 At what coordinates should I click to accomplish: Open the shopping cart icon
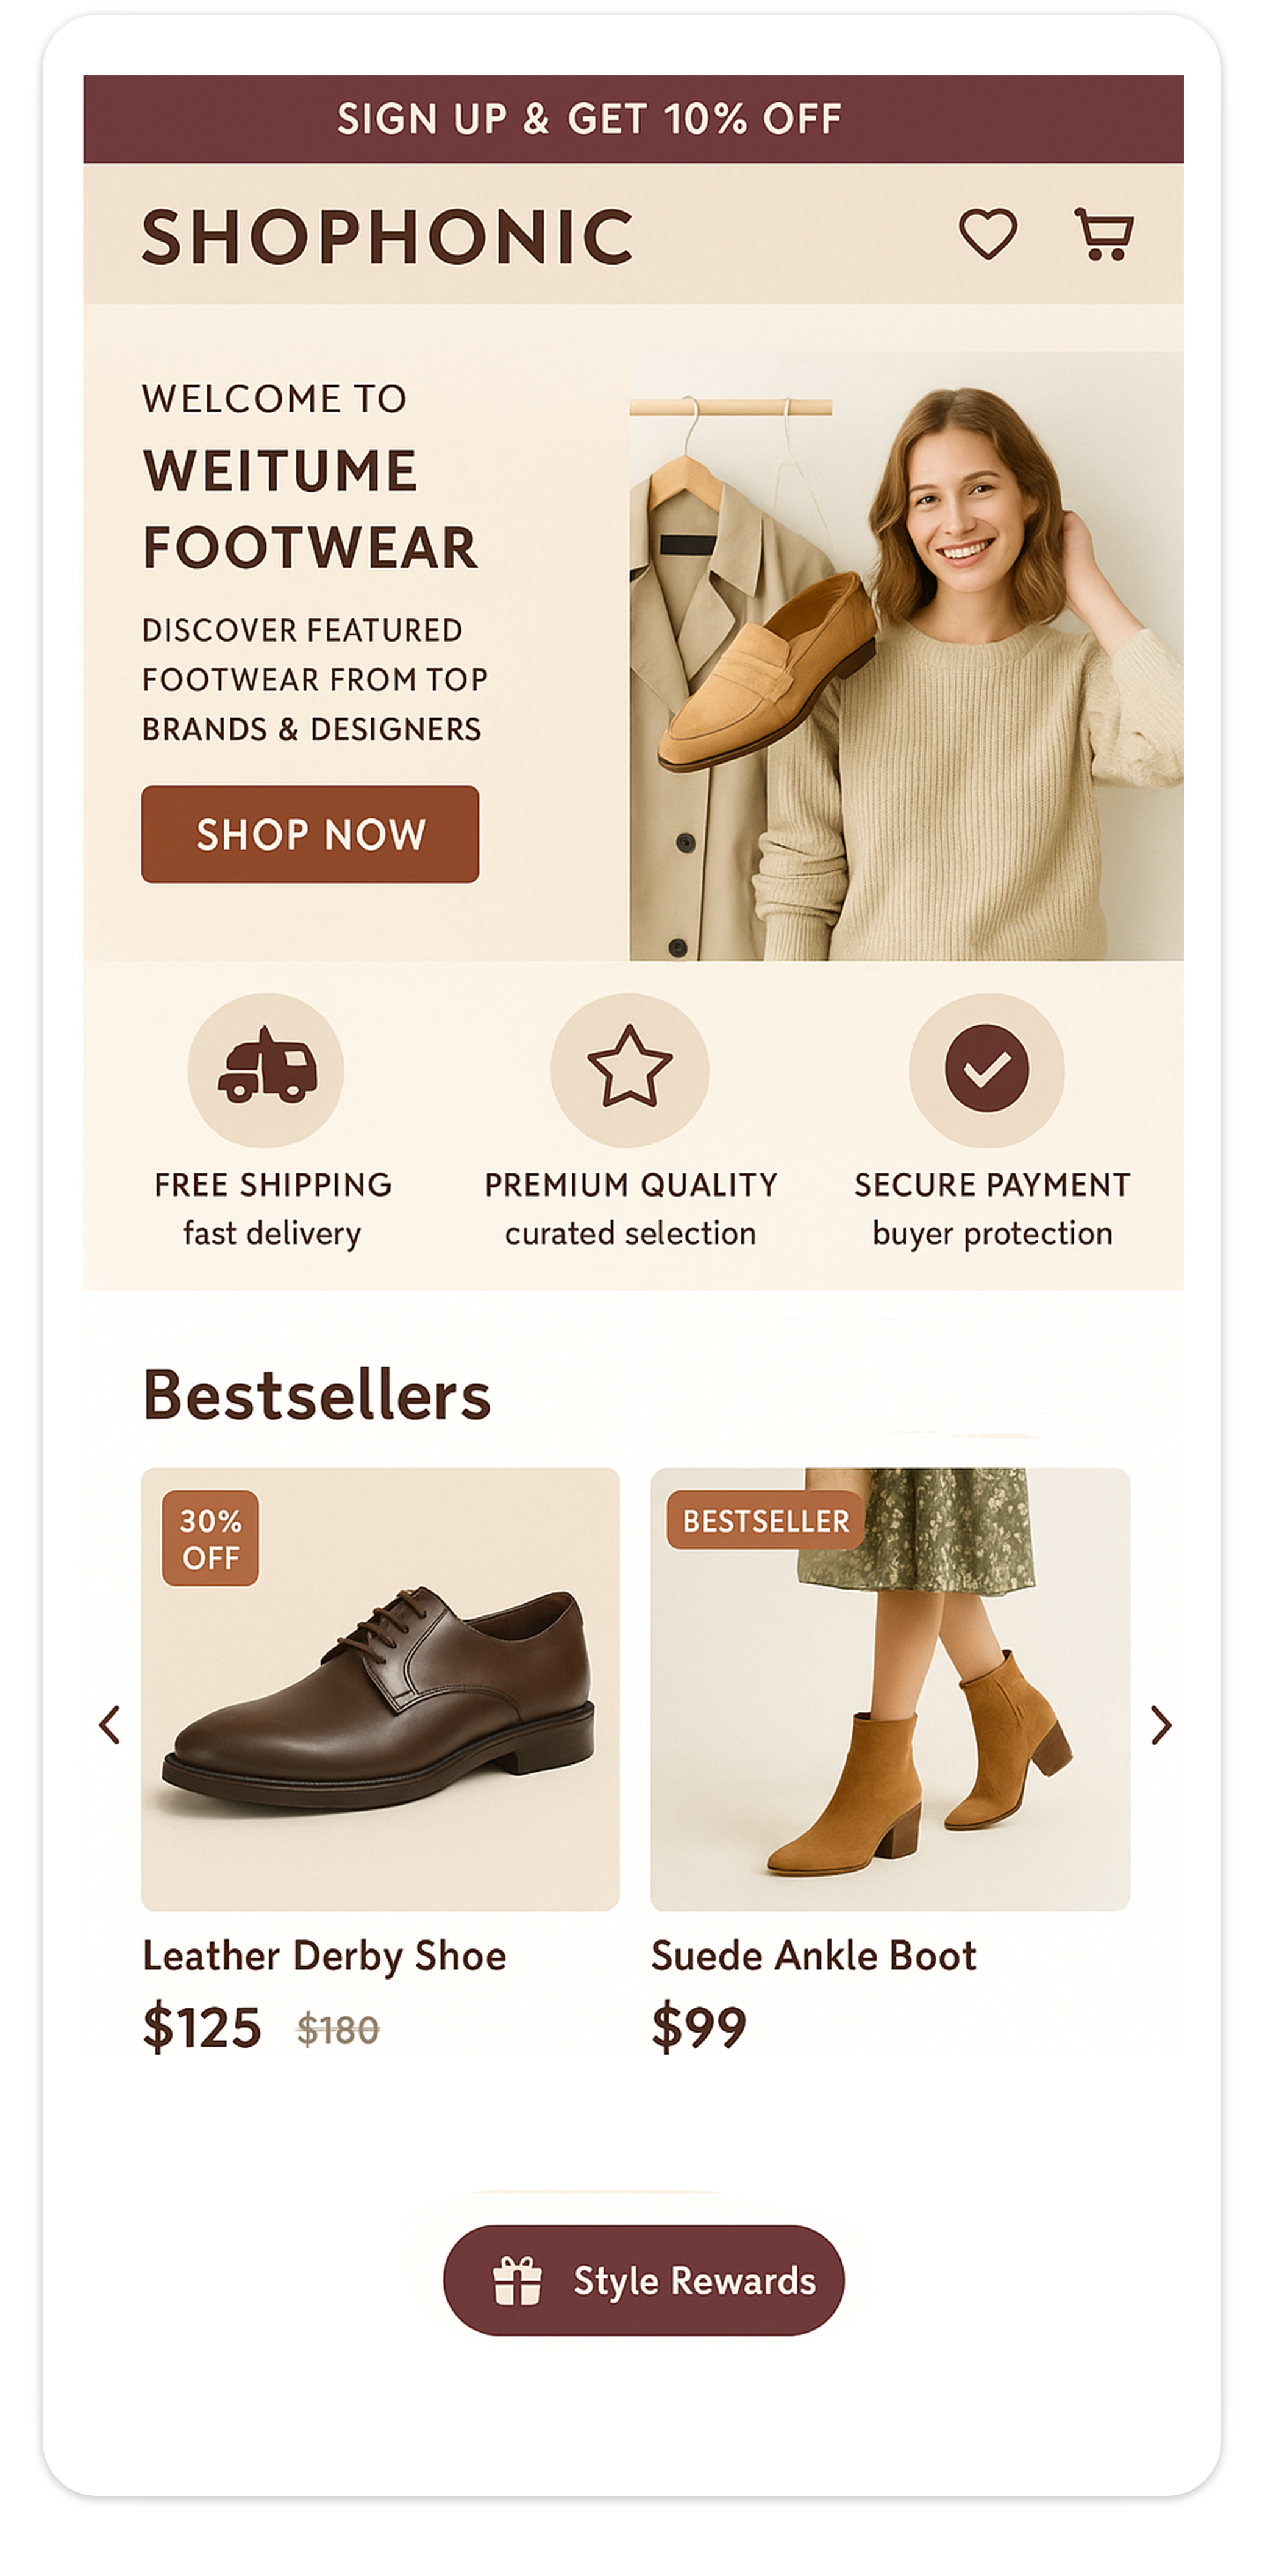pyautogui.click(x=1103, y=234)
